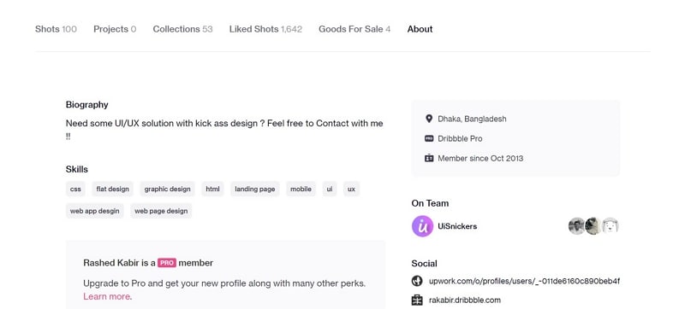The height and width of the screenshot is (309, 685).
Task: Select the flat design skill tag
Action: [113, 189]
